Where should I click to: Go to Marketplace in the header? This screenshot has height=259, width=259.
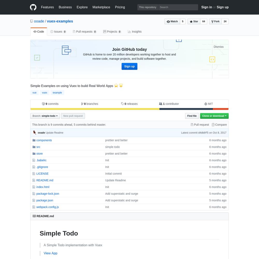pos(101,7)
